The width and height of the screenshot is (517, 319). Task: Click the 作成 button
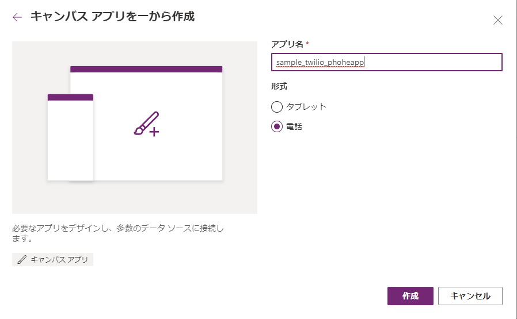[x=410, y=295]
